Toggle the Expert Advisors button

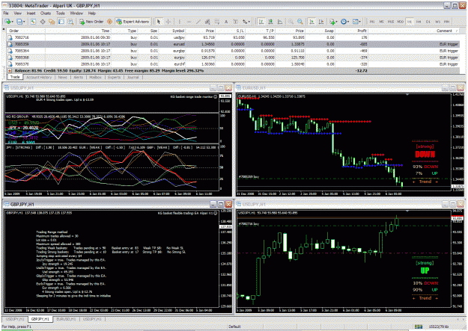click(x=133, y=22)
